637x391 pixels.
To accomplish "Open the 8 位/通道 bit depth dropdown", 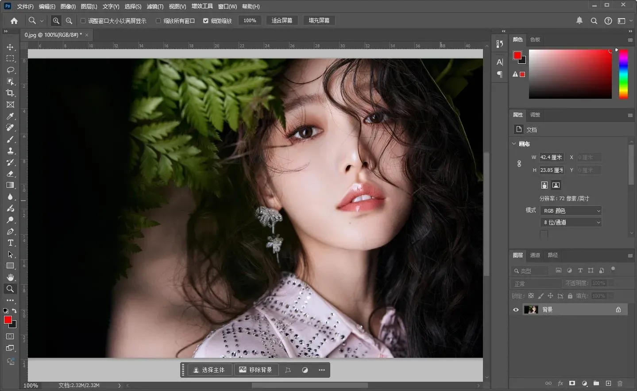I will (571, 222).
